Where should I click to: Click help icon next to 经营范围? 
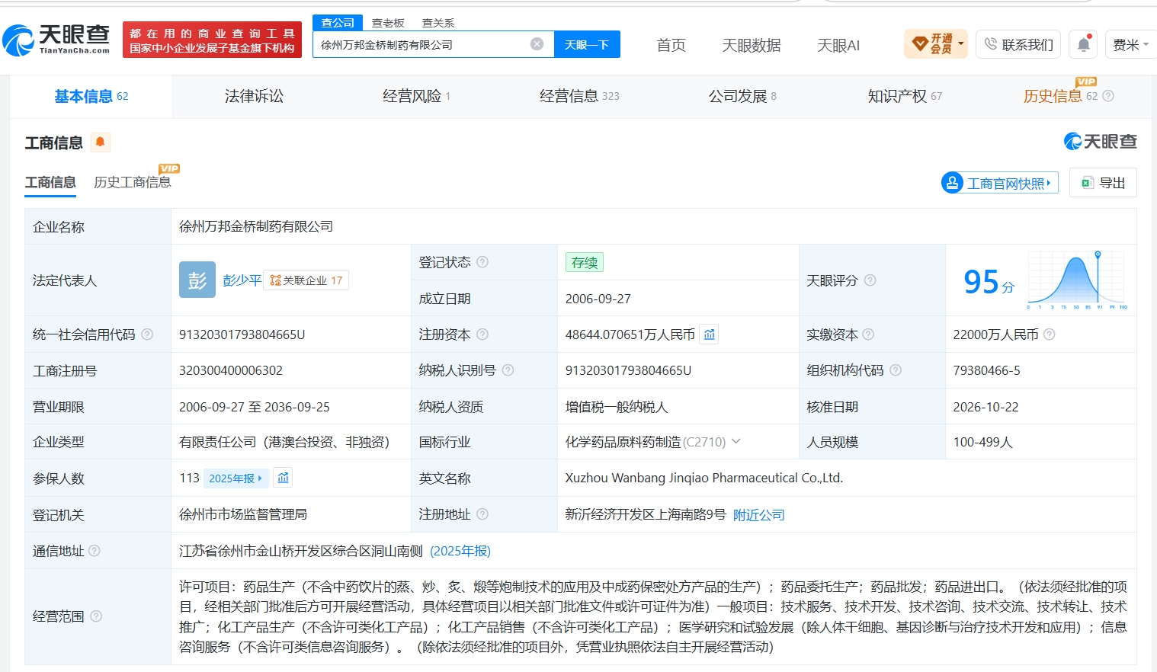[x=96, y=616]
